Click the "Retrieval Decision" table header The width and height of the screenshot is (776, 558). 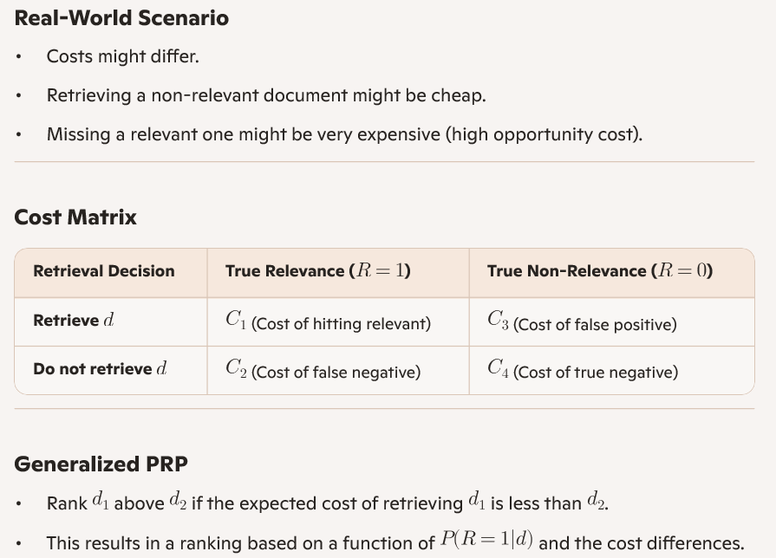click(103, 271)
